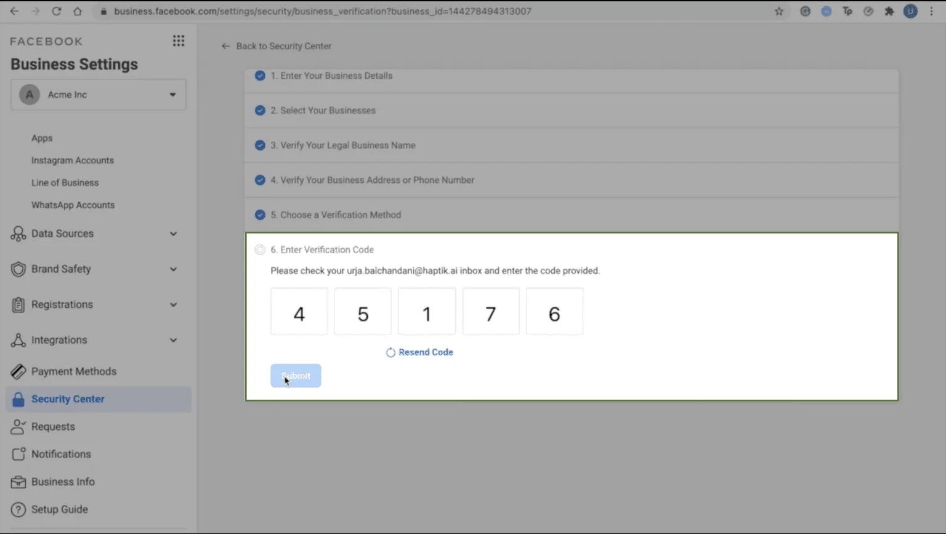
Task: Open the Notifications icon
Action: (17, 454)
